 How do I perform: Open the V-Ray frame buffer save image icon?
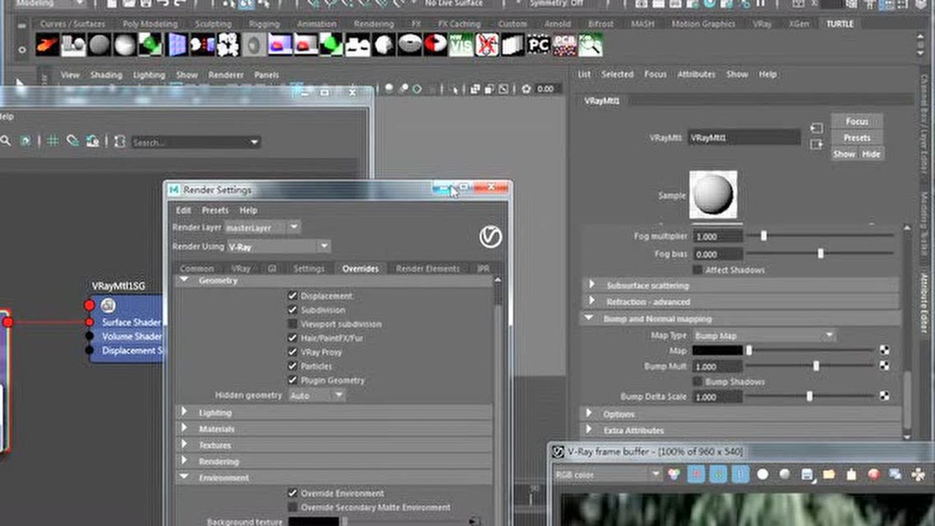click(x=806, y=475)
